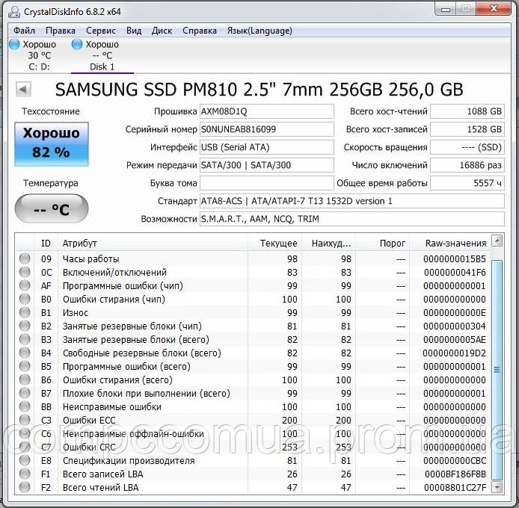Click status circle for C6 Неисправимые оффлайн-ошибки
Image resolution: width=519 pixels, height=508 pixels.
coord(25,433)
